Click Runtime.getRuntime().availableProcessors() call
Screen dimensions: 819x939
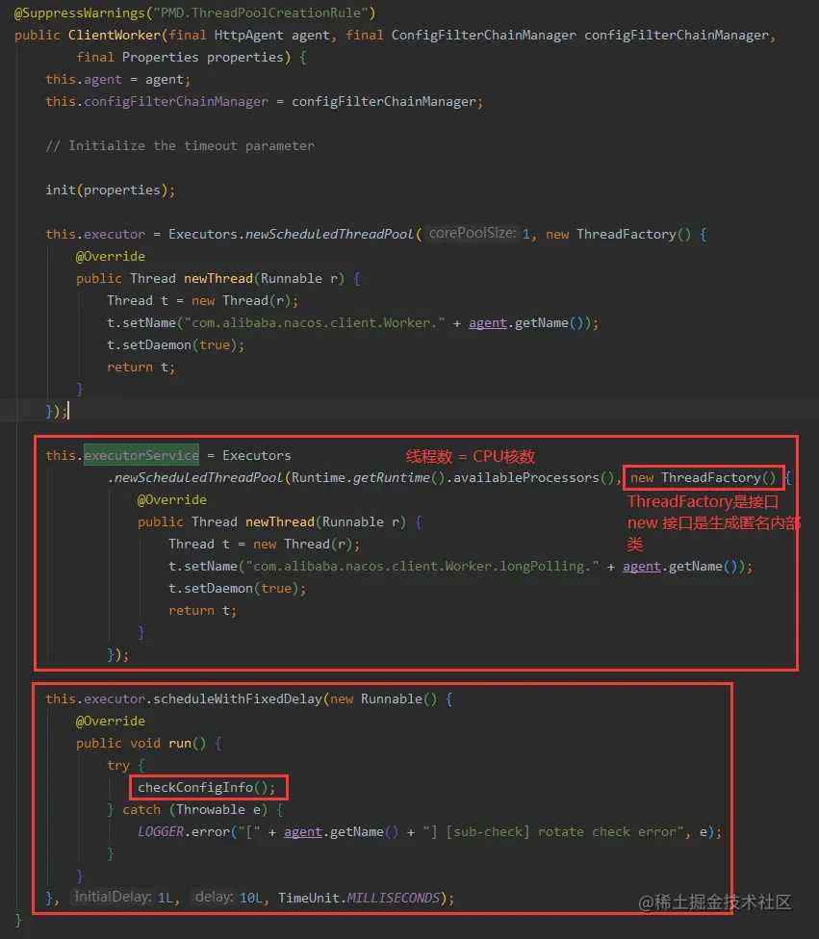453,478
